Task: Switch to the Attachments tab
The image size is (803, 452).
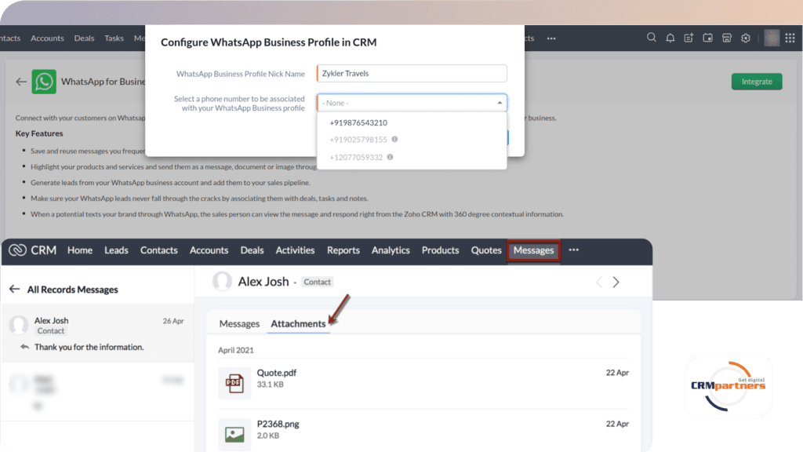Action: [x=298, y=323]
